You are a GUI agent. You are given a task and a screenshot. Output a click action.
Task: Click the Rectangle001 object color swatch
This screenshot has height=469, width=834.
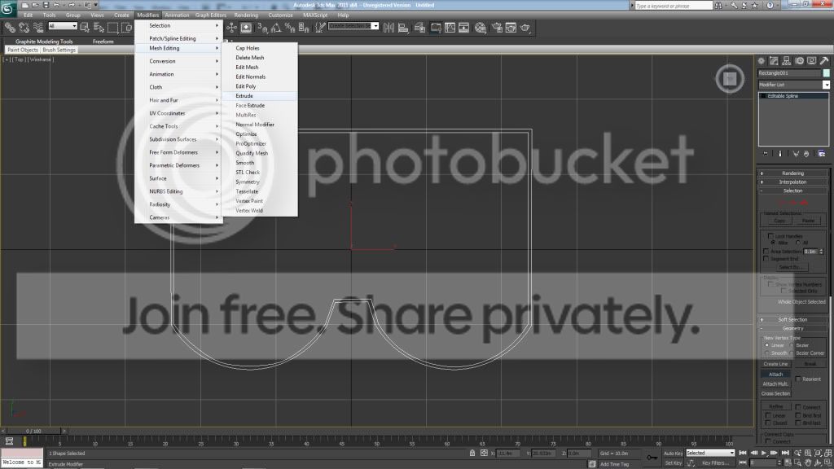826,72
